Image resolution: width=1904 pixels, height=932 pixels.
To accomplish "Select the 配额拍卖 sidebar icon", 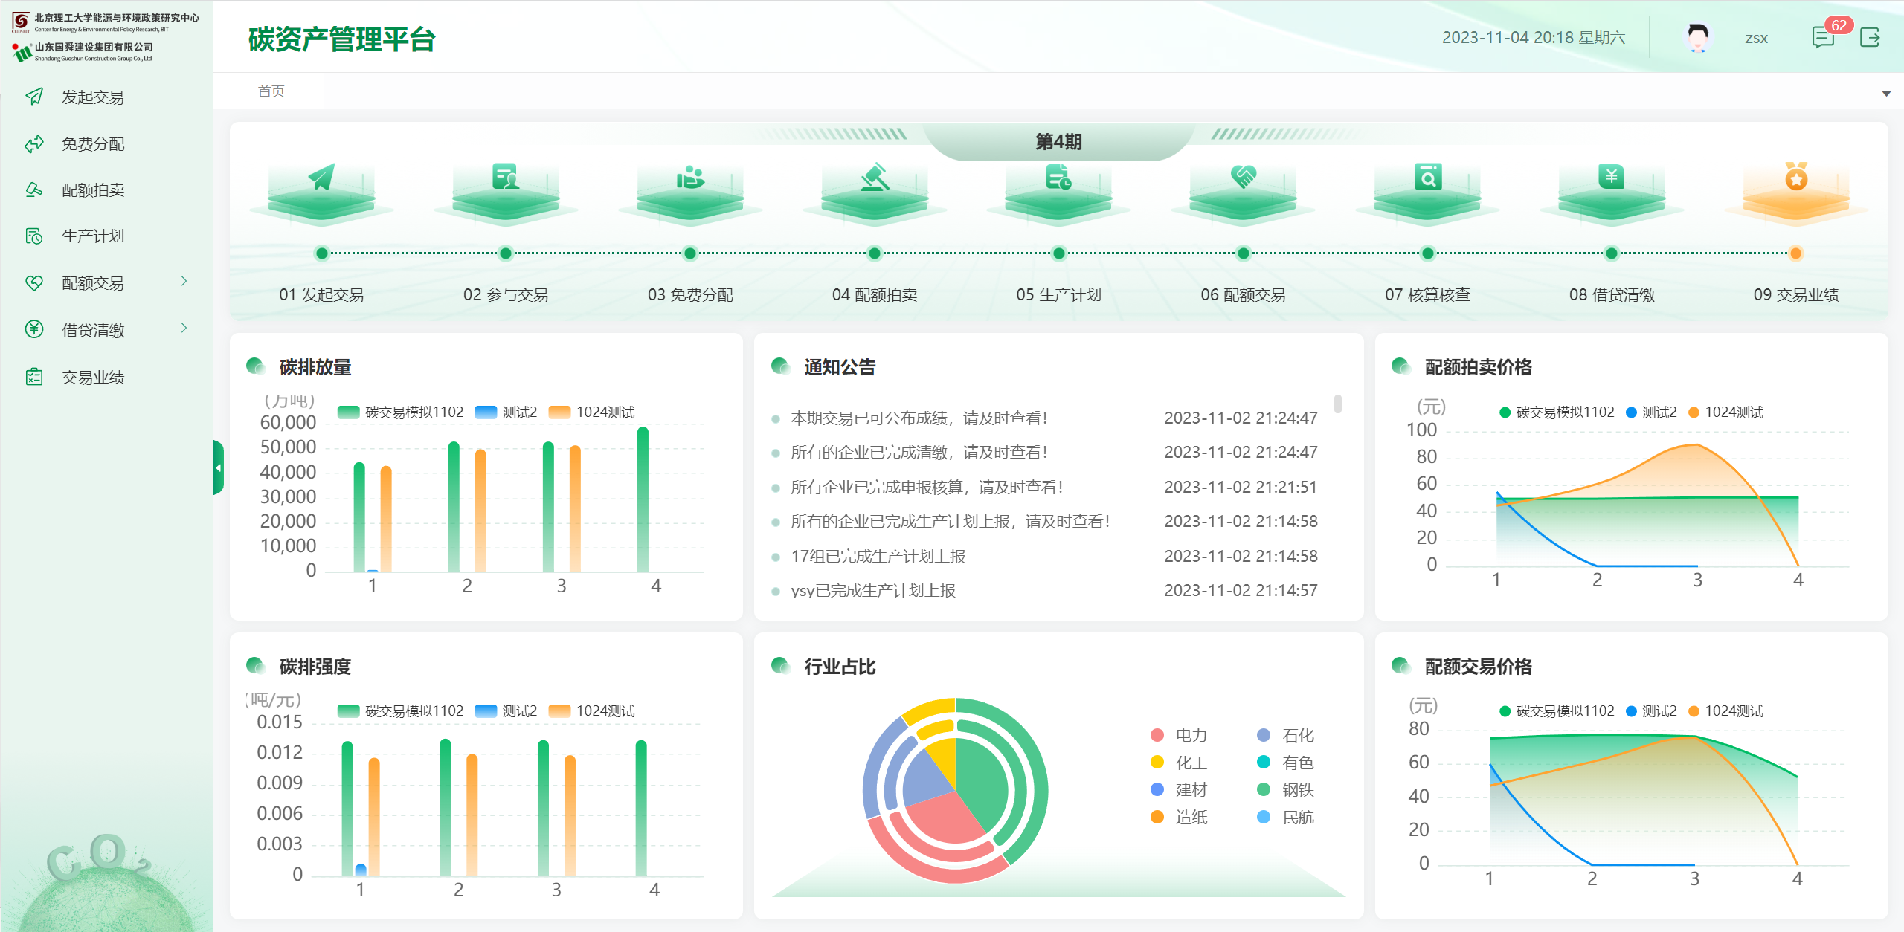I will pyautogui.click(x=35, y=190).
